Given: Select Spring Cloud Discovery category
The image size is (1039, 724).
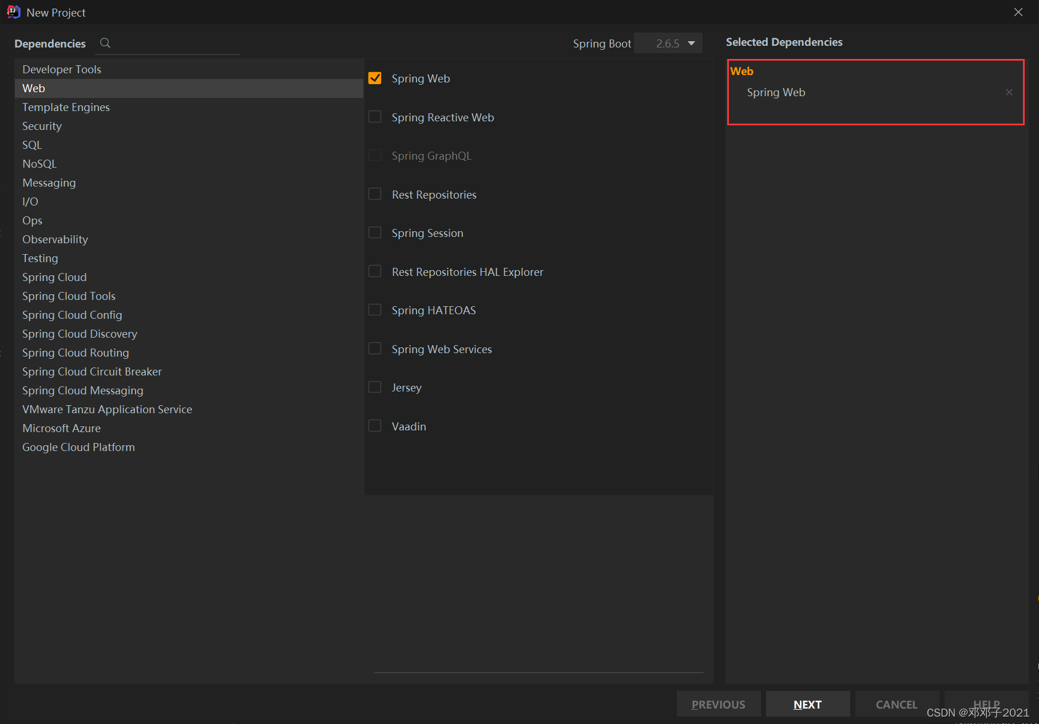Looking at the screenshot, I should coord(189,334).
